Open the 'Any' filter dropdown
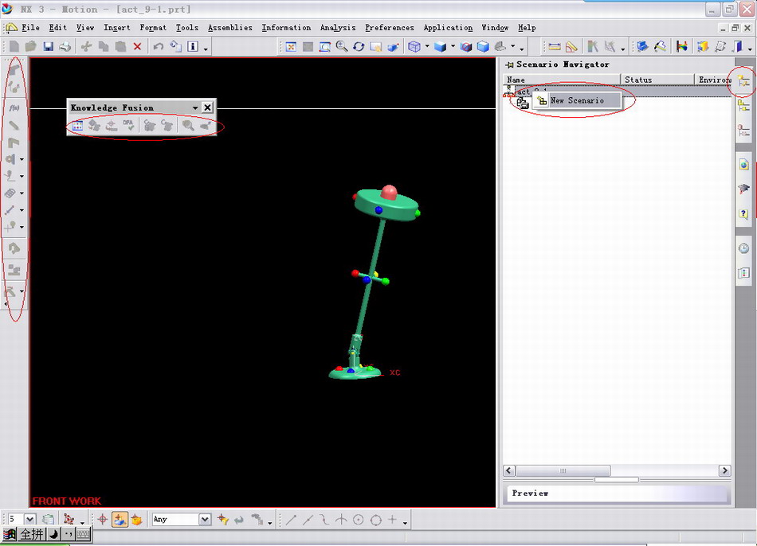Screen dimensions: 757x546 [x=205, y=520]
